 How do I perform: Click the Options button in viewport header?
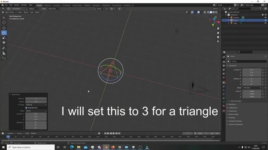pyautogui.click(x=216, y=9)
